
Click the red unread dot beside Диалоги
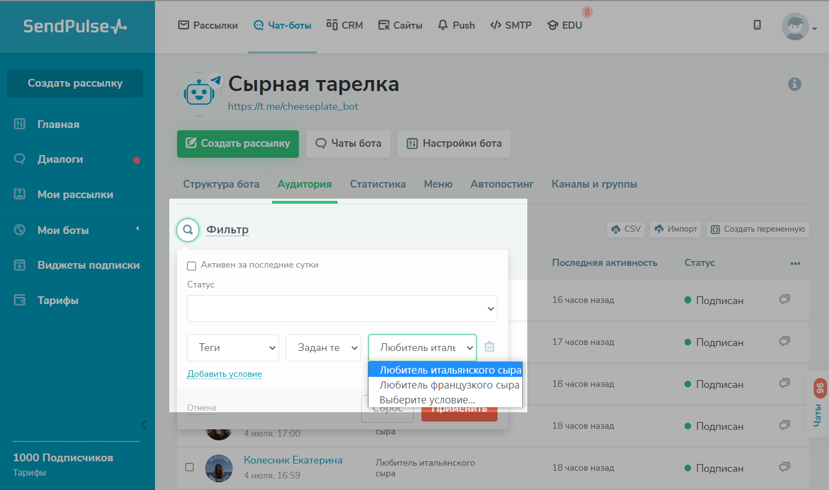click(137, 161)
